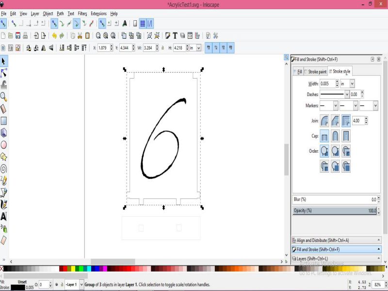Click the Cut scissors icon
Image resolution: width=388 pixels, height=291 pixels.
tap(80, 35)
